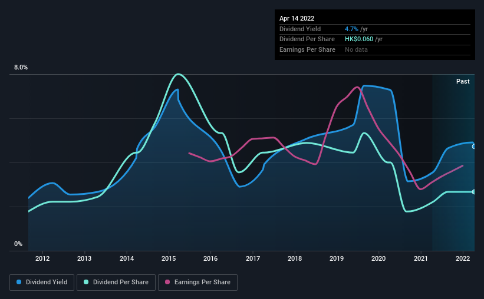
Task: Click the 4.7% dividend yield value
Action: pyautogui.click(x=351, y=29)
